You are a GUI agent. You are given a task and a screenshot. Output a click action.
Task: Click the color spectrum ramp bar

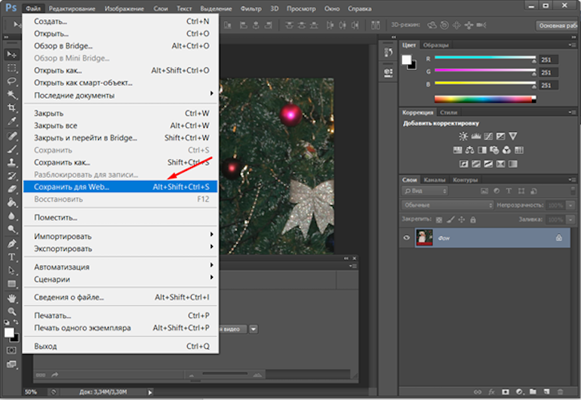point(485,99)
